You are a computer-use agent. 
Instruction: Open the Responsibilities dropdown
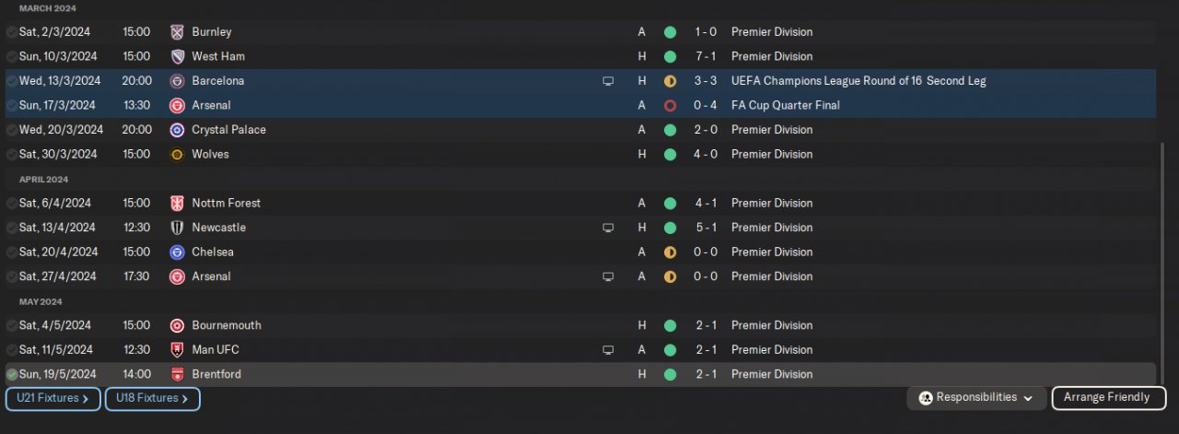(976, 398)
